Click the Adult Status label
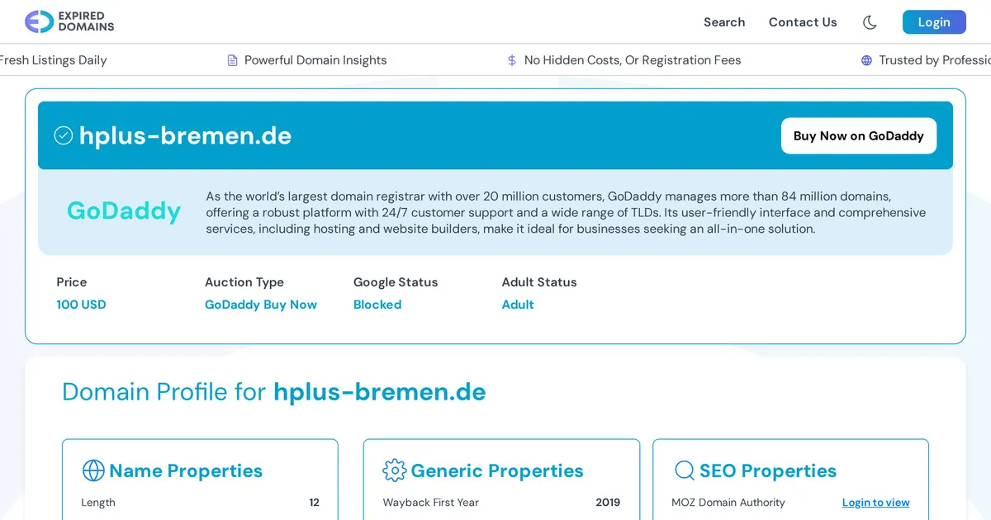Image resolution: width=991 pixels, height=520 pixels. (x=539, y=282)
